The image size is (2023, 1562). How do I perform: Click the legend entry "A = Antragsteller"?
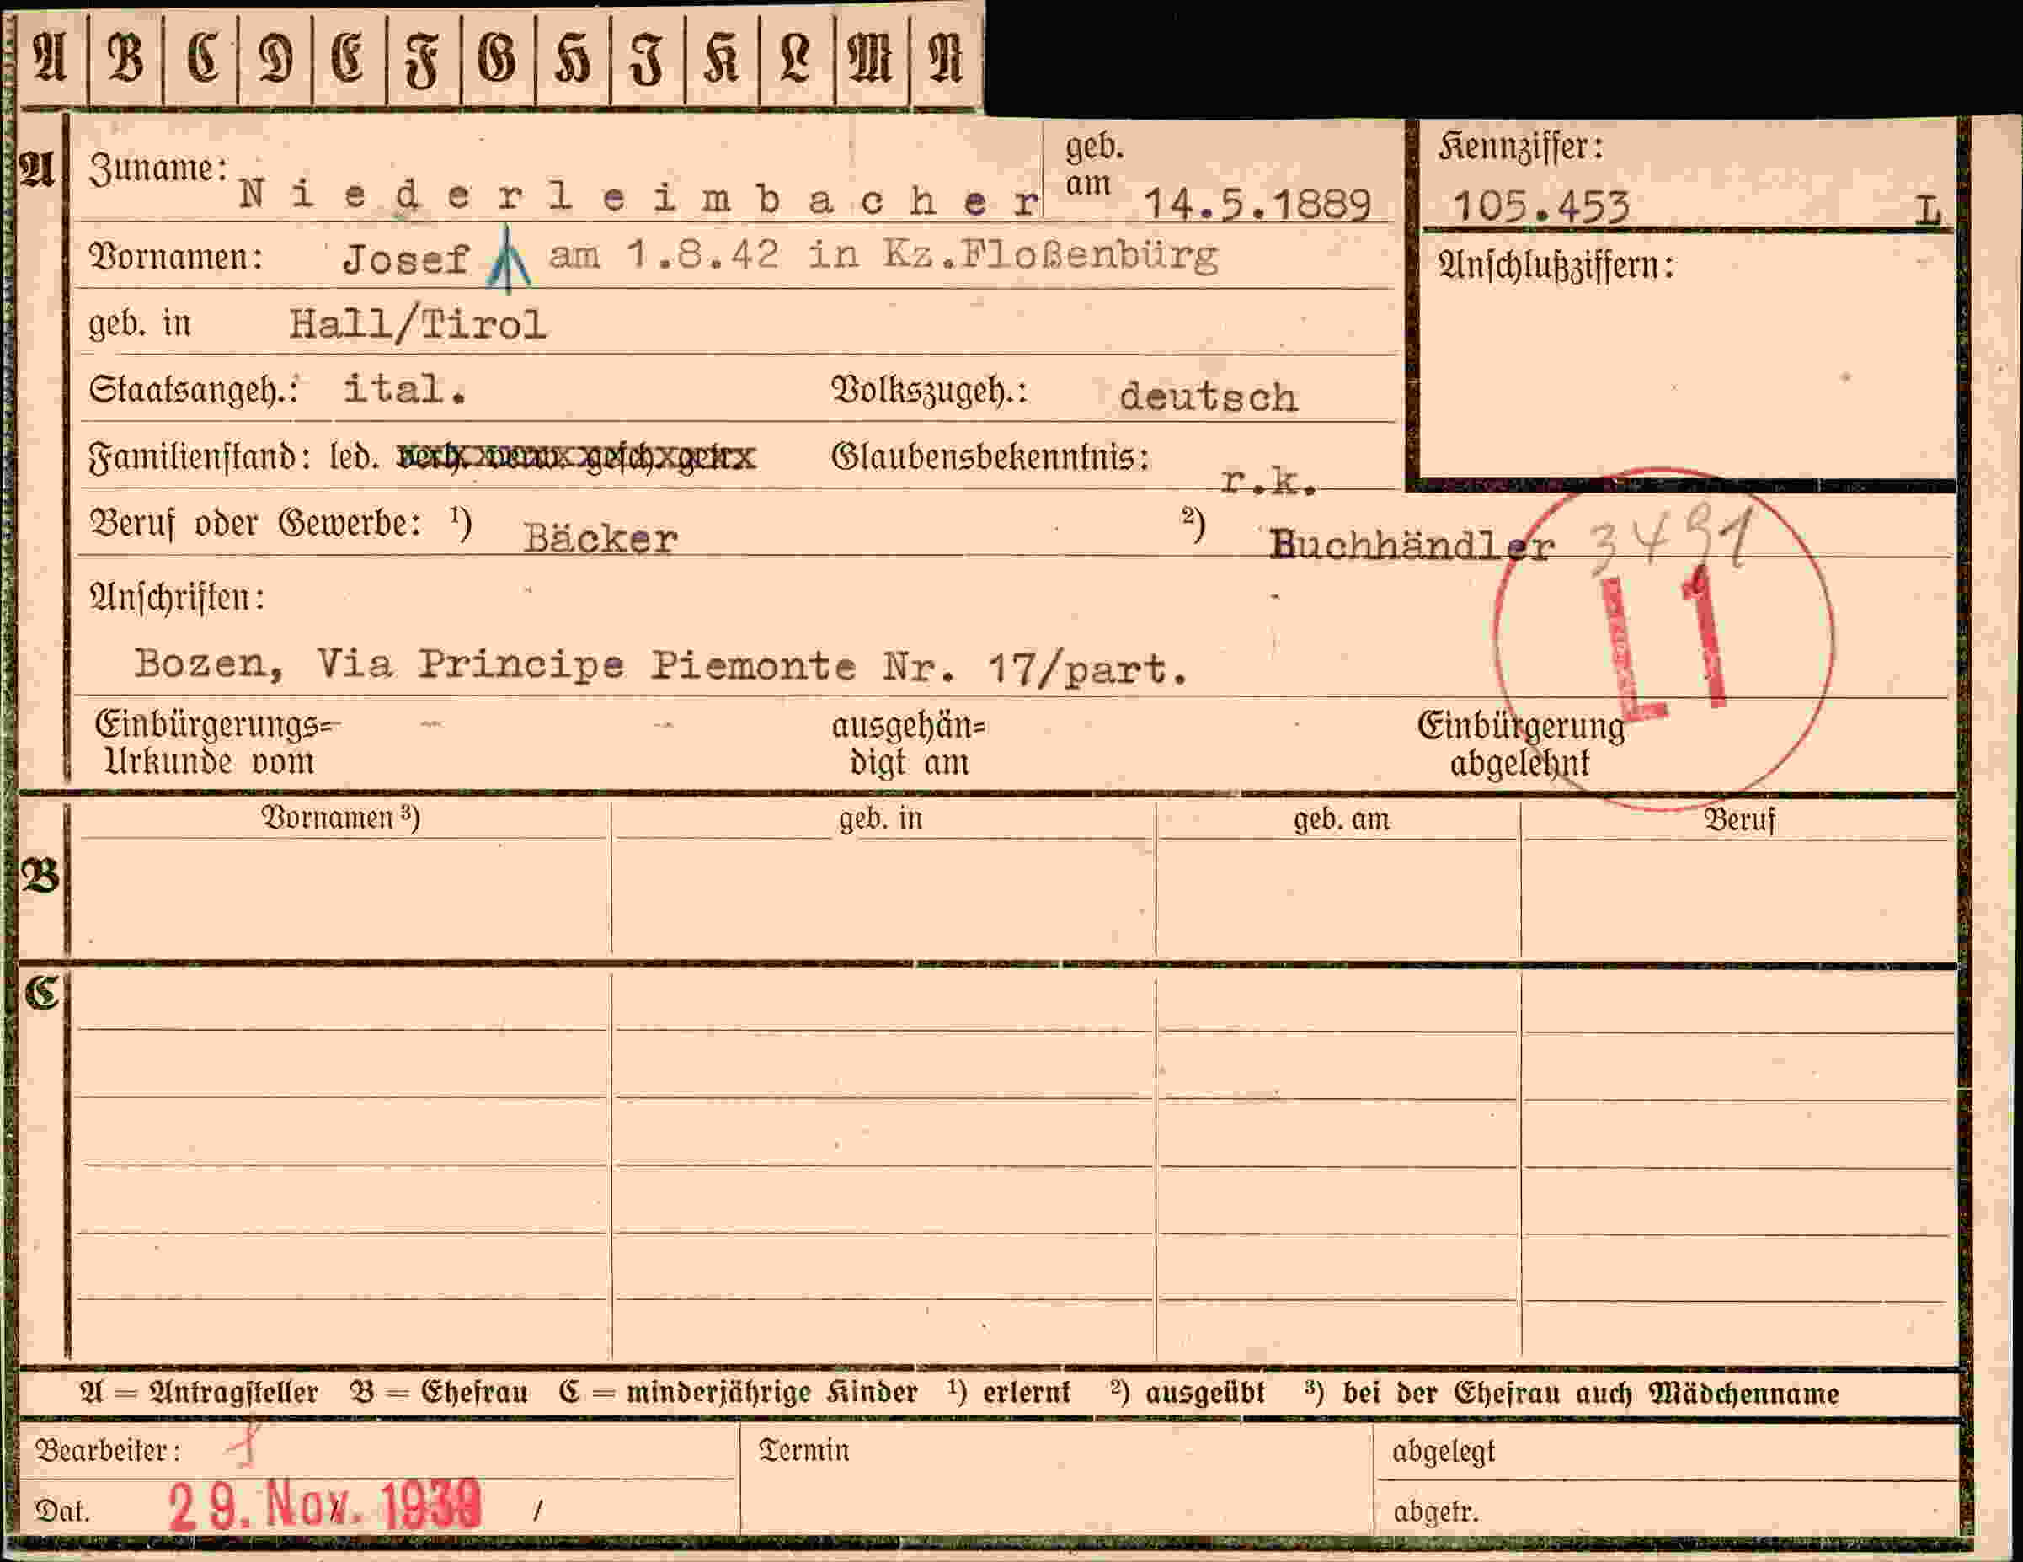199,1393
